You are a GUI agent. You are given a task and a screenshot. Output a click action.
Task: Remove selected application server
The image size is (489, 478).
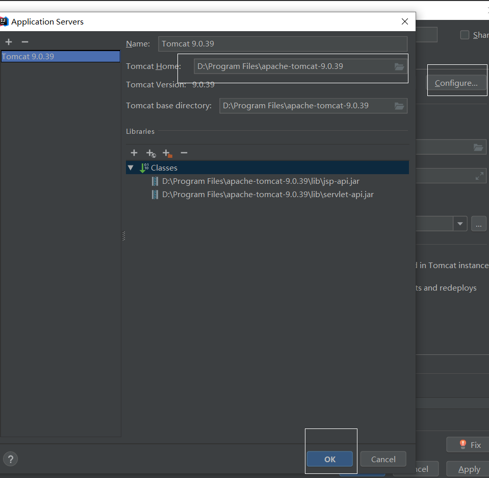click(x=25, y=42)
